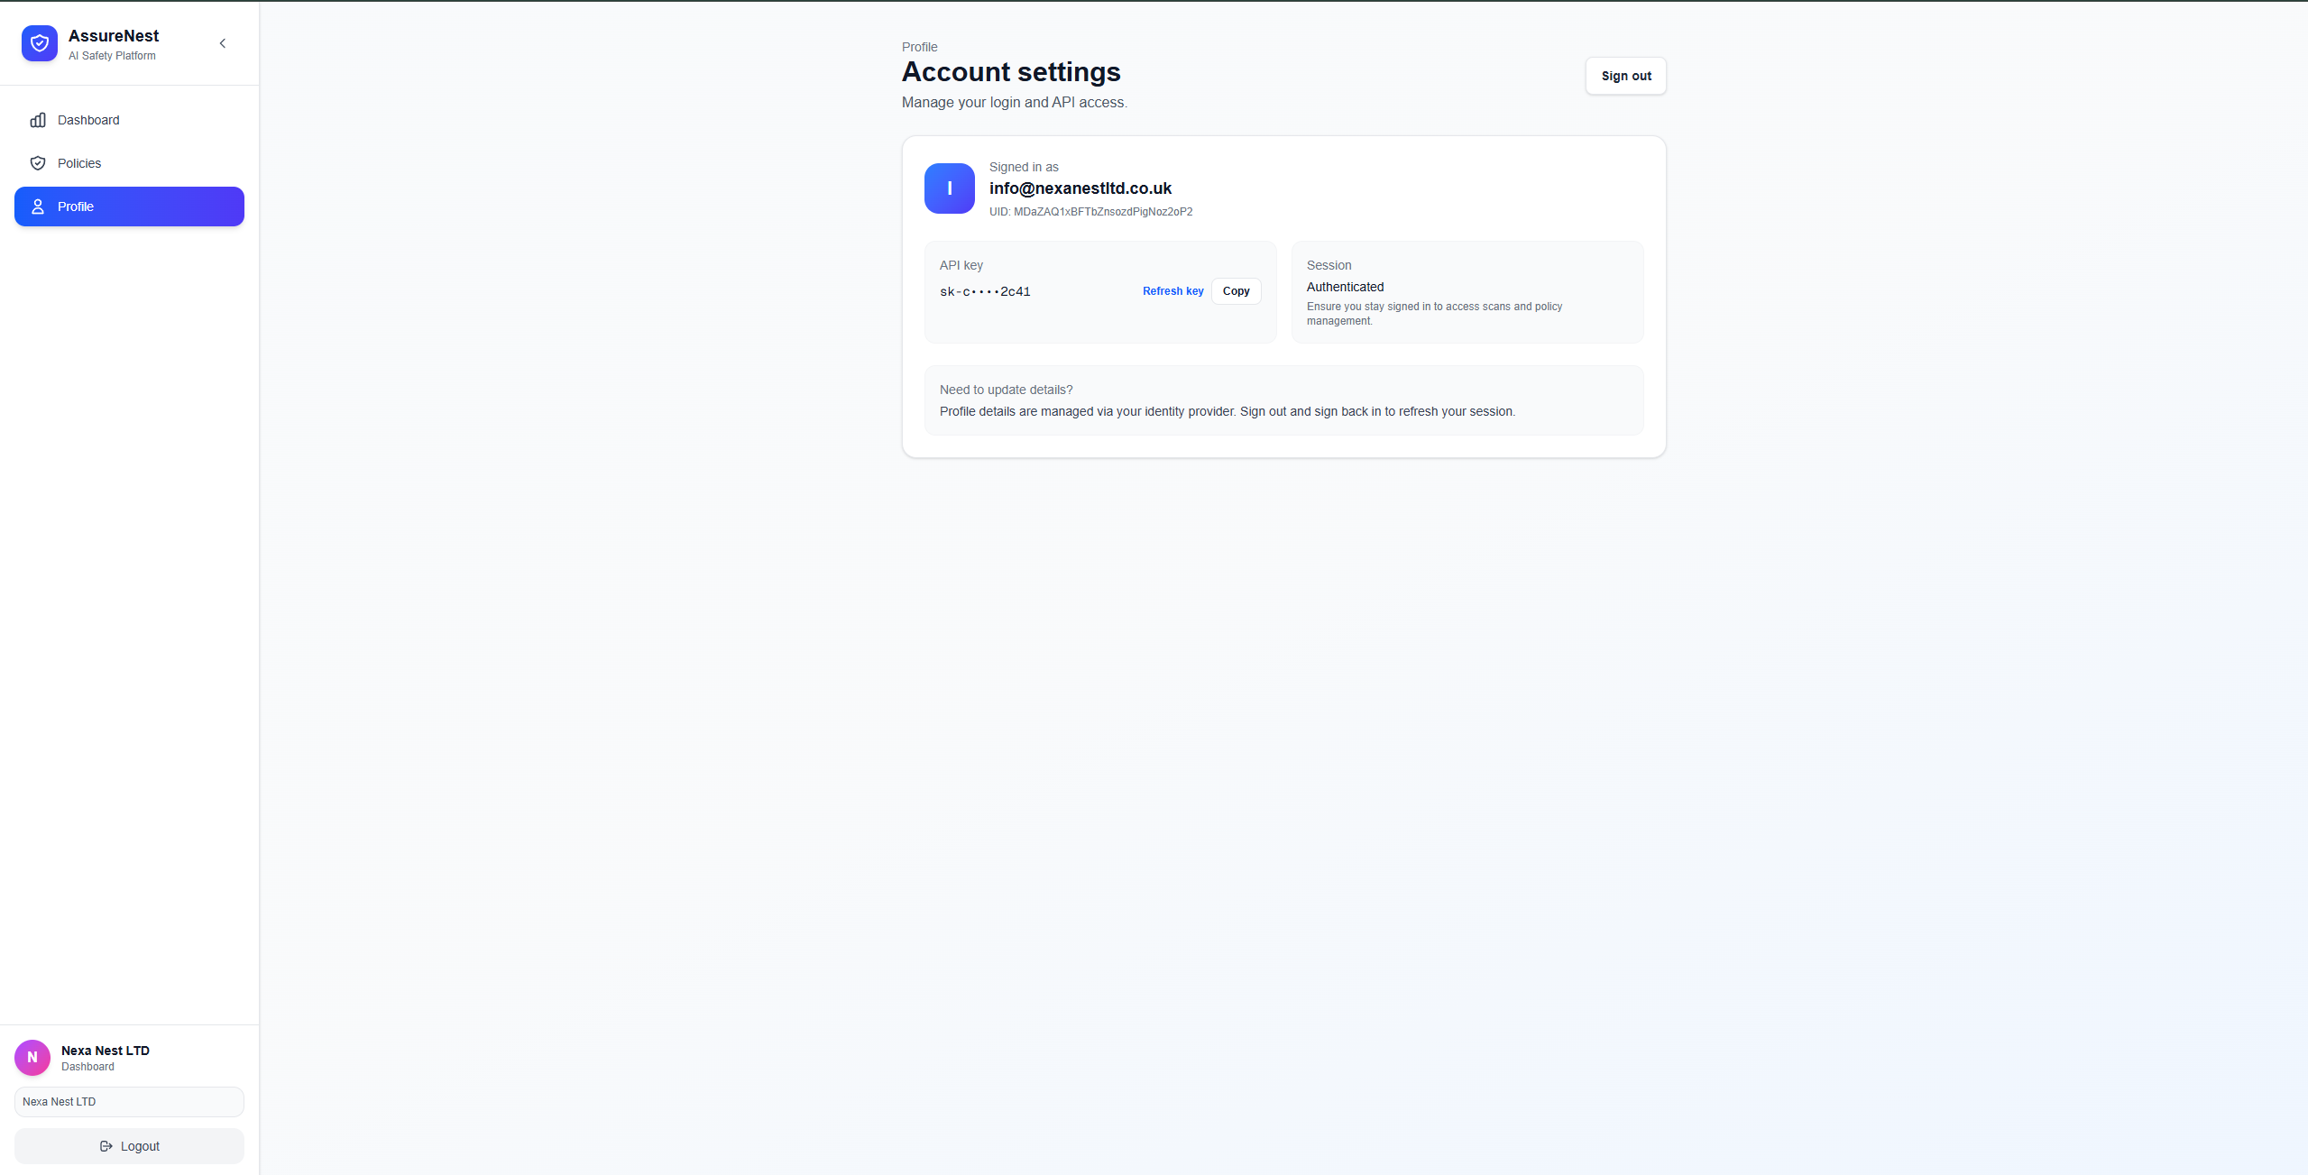Click the Profile person icon in sidebar

click(38, 207)
